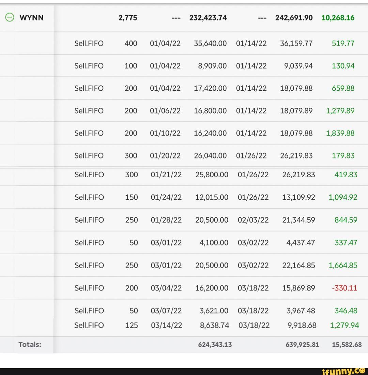
Task: Select the 1,664.85 gain value
Action: click(343, 265)
